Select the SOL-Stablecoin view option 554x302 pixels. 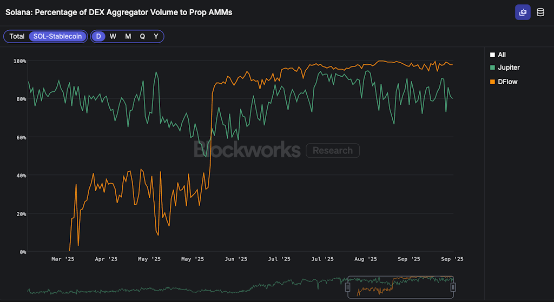pyautogui.click(x=57, y=36)
